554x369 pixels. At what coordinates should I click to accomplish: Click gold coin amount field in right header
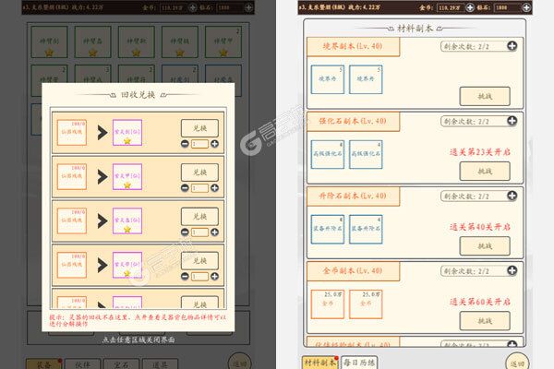tap(451, 7)
